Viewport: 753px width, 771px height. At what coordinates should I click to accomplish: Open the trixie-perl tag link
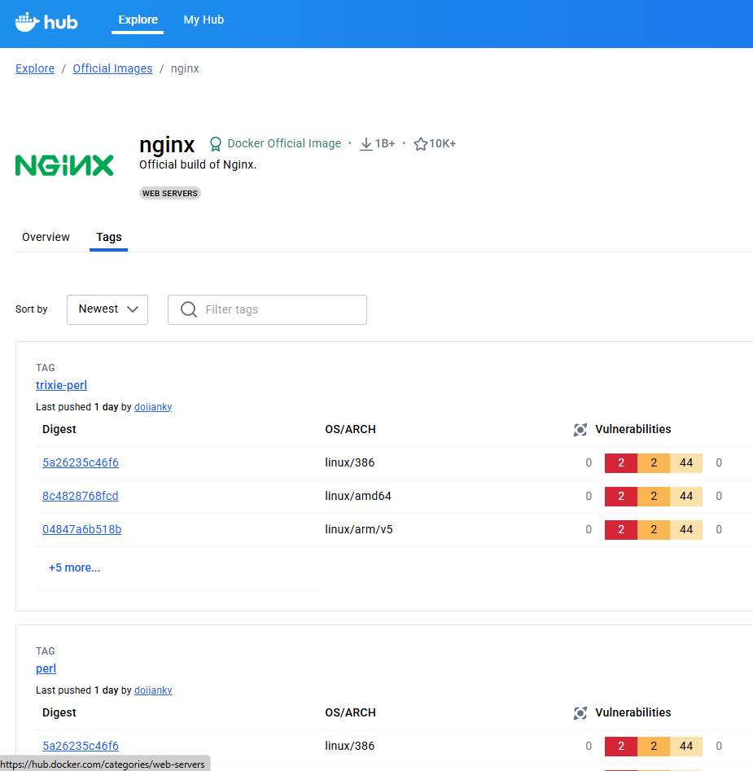click(61, 385)
